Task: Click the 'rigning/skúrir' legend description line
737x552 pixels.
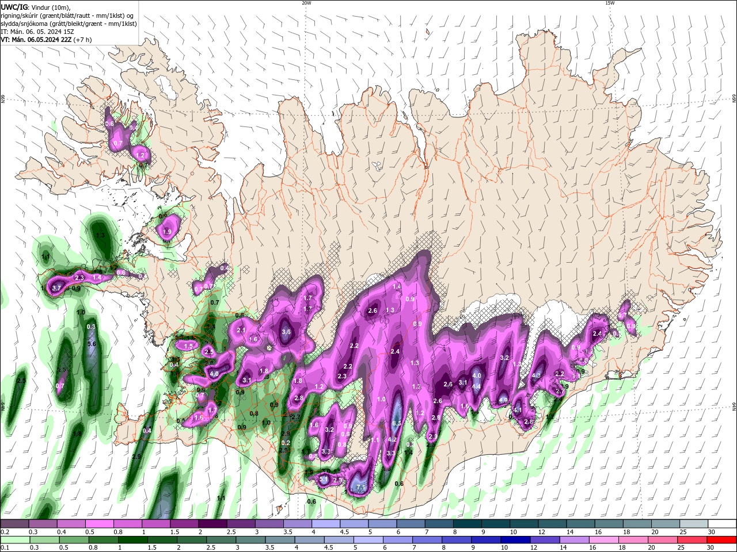Action: pos(67,16)
